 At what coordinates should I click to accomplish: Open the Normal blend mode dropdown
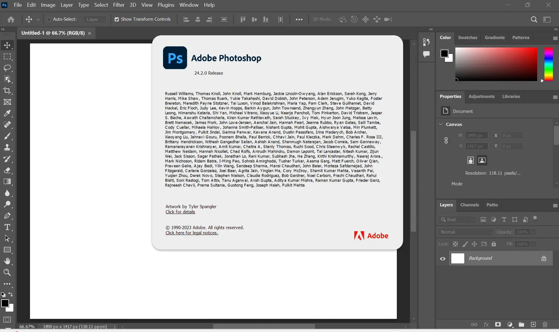coord(465,232)
